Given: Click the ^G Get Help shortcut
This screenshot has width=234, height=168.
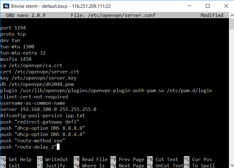Looking at the screenshot, I should (x=16, y=159).
